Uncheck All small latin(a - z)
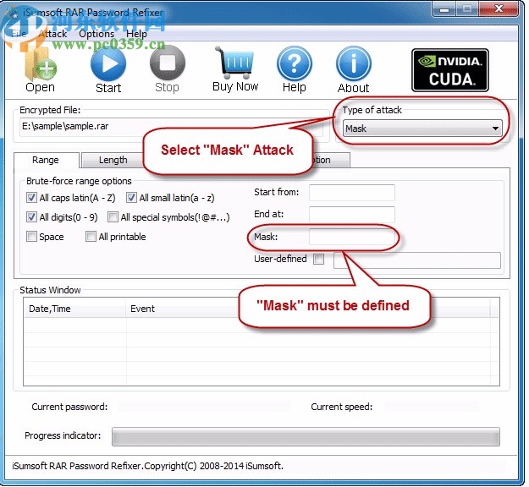Screen dimensions: 529x487 131,198
